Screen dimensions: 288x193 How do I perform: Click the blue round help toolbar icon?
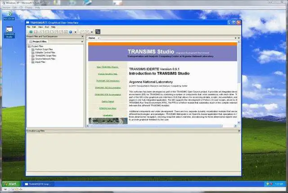(71, 32)
